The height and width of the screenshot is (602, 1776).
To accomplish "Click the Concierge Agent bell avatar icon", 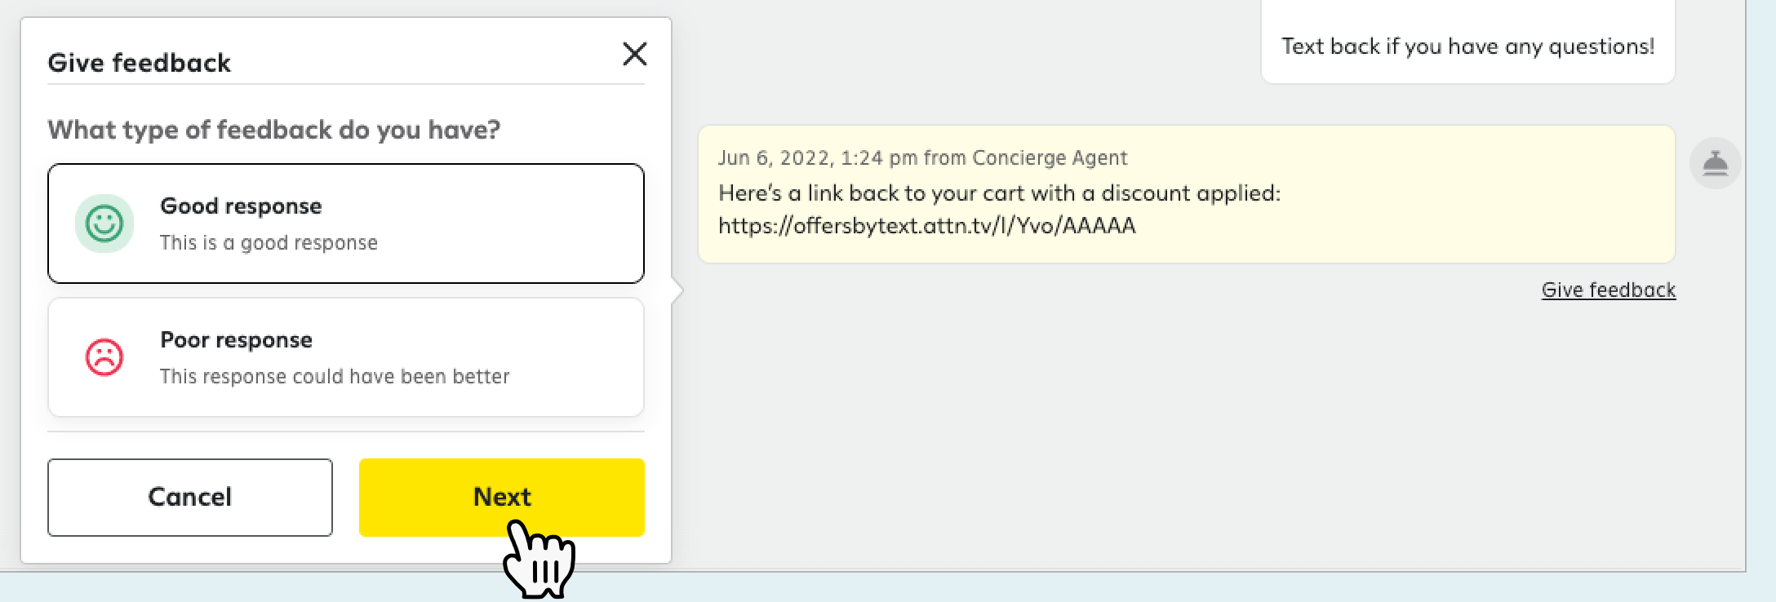I will (1715, 163).
